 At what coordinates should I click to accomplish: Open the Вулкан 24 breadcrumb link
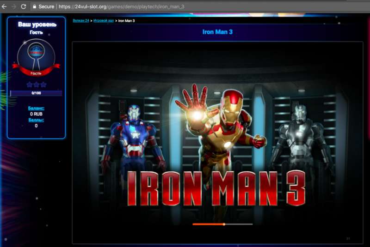81,21
